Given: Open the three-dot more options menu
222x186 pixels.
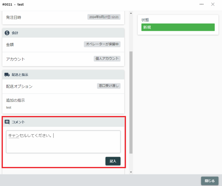Looking at the screenshot, I should [201, 4].
